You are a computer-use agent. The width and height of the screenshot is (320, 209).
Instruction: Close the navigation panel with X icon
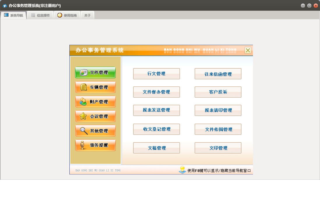[248, 50]
